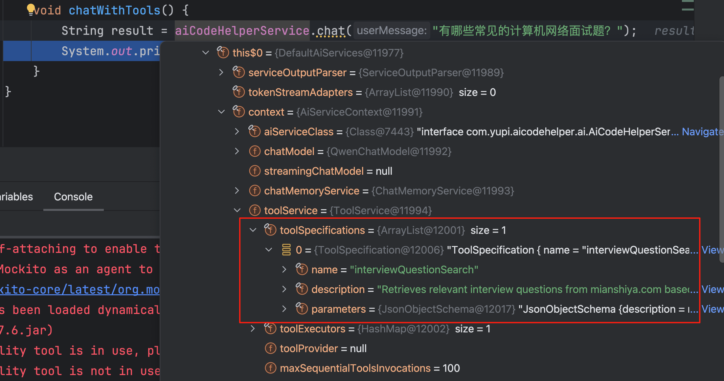
Task: Click View link for description value
Action: point(712,289)
